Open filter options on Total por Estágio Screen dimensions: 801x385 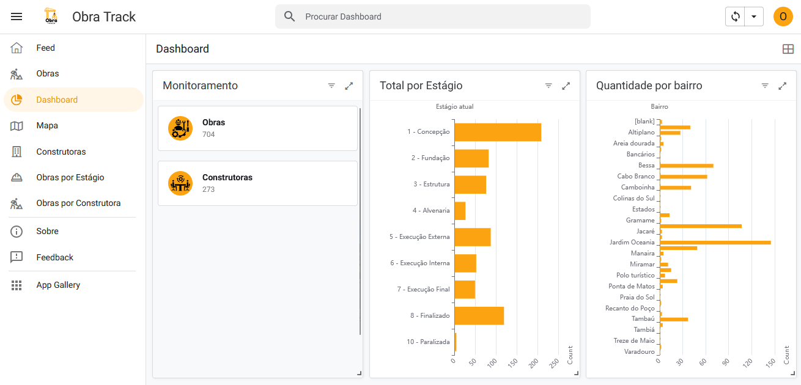click(x=548, y=86)
